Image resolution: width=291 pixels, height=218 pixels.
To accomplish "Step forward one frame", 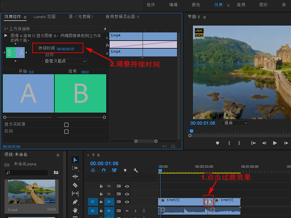I will point(286,143).
